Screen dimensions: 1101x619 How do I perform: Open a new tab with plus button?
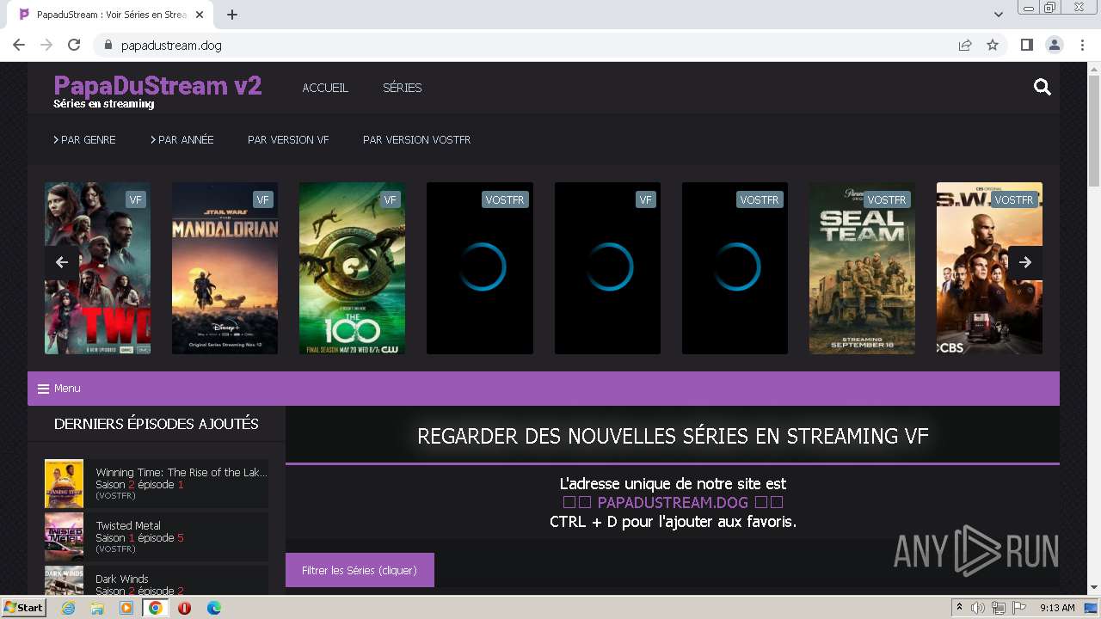pos(232,15)
